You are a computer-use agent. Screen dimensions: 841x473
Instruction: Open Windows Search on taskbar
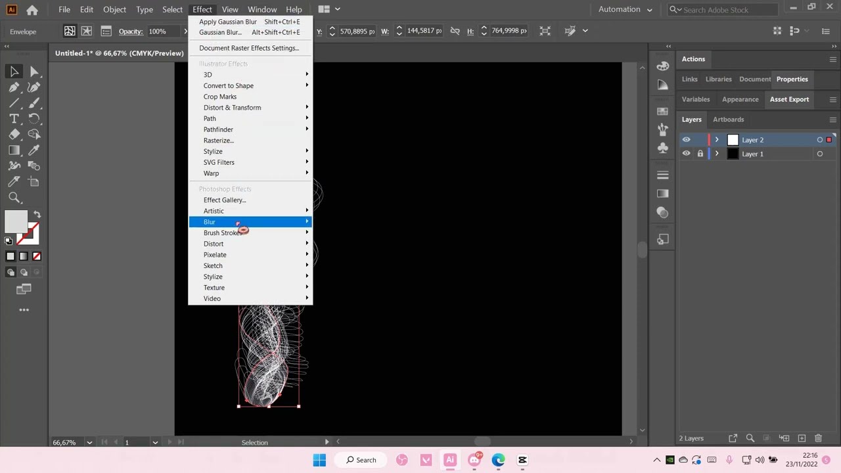point(361,460)
